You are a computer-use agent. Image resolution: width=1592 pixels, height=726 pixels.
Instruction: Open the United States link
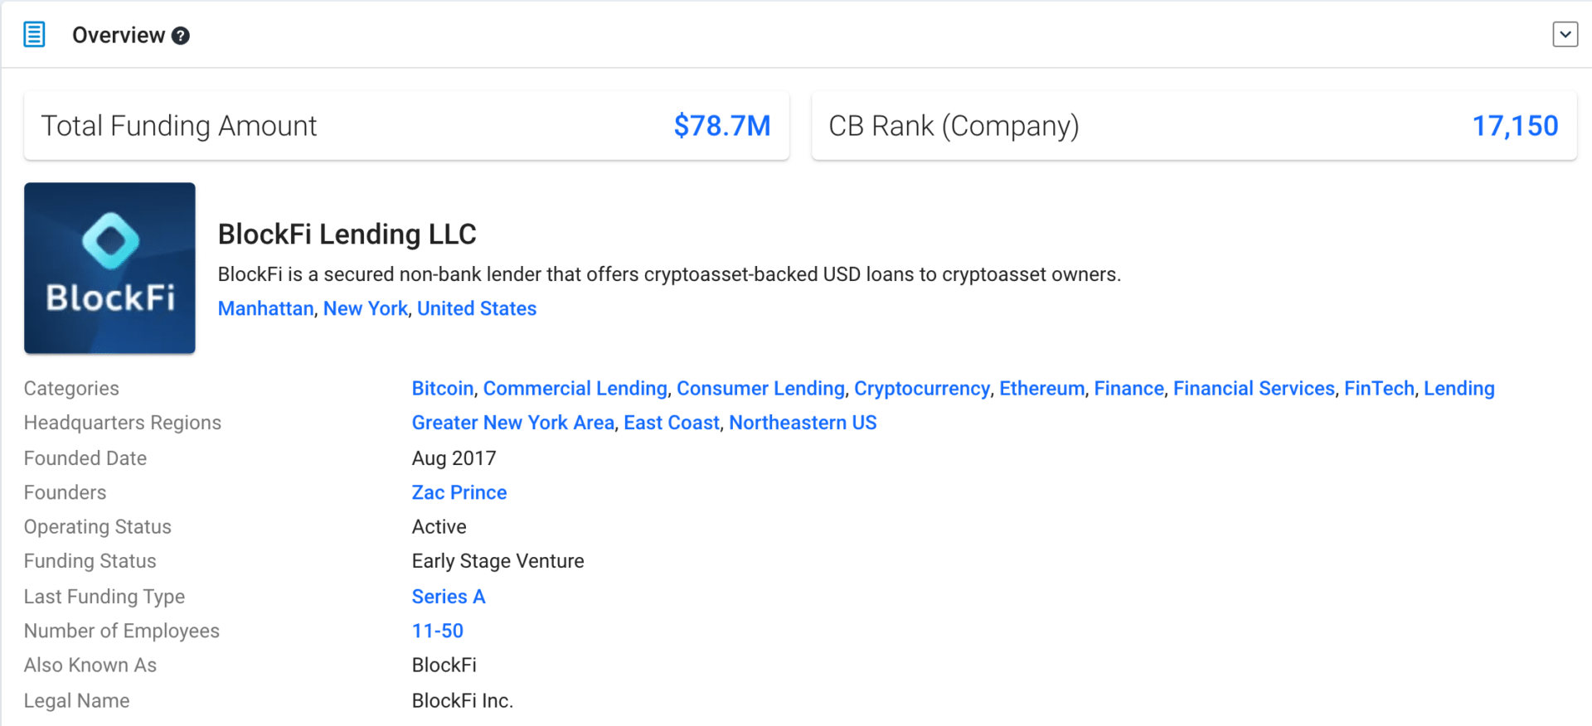476,308
